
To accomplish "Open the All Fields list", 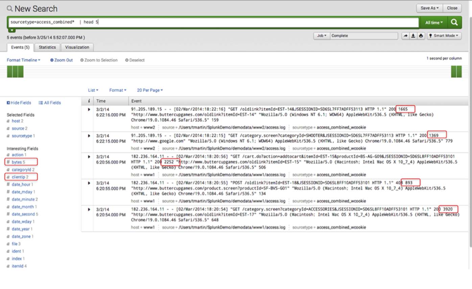I will [50, 103].
